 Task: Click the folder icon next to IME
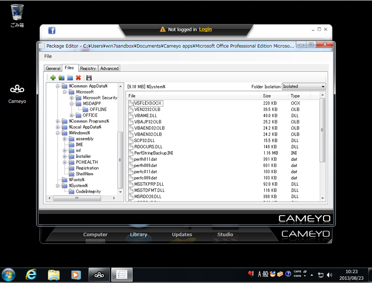click(72, 145)
